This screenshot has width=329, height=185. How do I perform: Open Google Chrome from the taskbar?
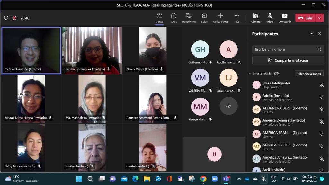point(203,179)
